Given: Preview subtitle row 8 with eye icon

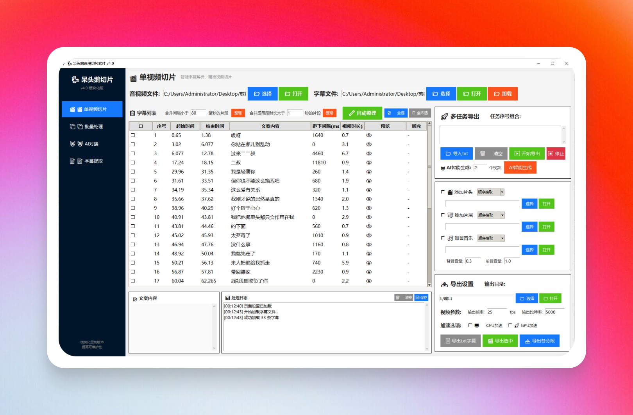Looking at the screenshot, I should pyautogui.click(x=368, y=199).
